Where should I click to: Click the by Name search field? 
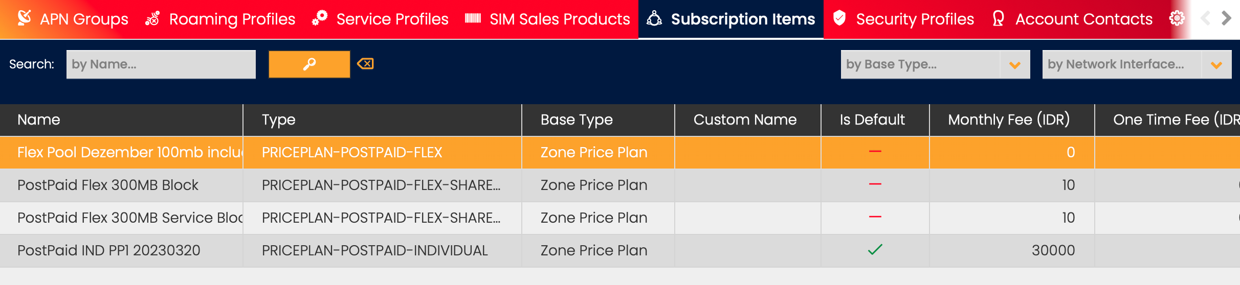tap(161, 64)
